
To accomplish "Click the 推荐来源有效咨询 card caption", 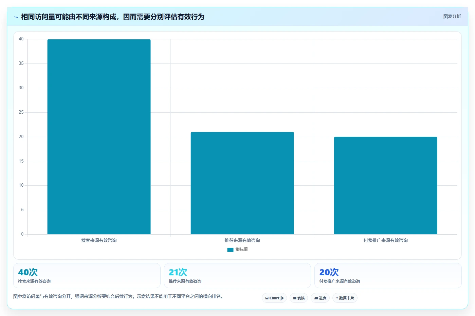I will [185, 281].
